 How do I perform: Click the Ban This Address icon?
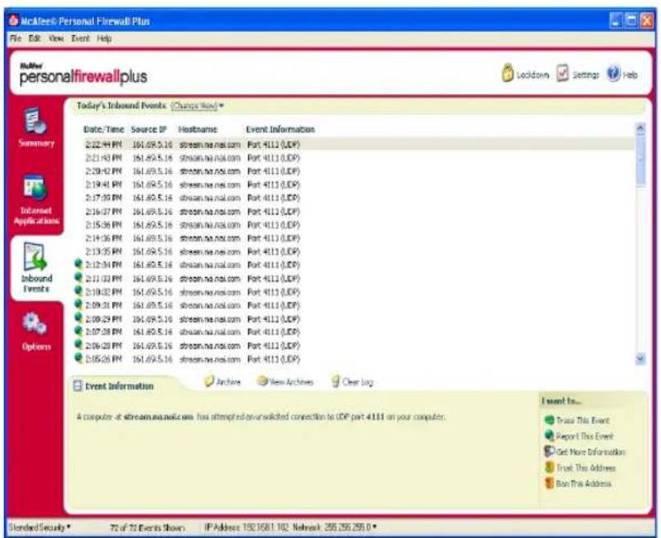(x=549, y=483)
